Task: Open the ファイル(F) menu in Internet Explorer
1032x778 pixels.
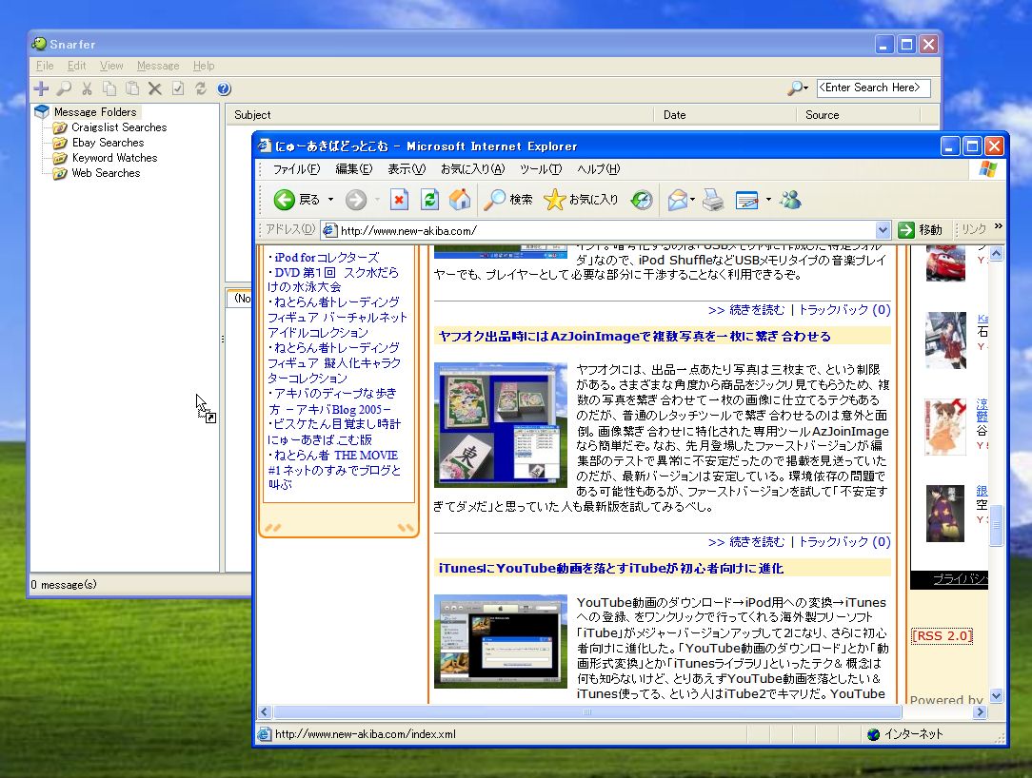Action: [296, 169]
